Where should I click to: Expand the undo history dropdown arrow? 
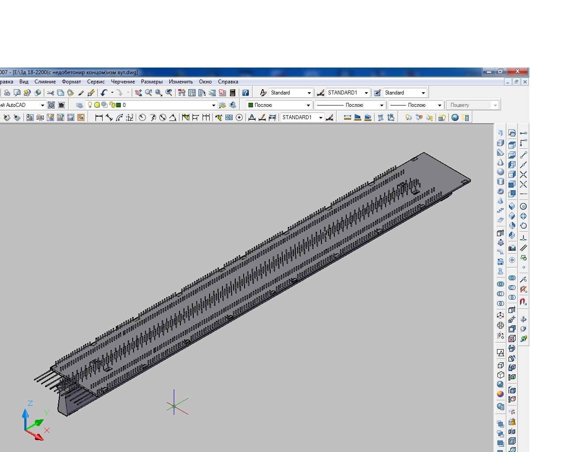coord(112,93)
